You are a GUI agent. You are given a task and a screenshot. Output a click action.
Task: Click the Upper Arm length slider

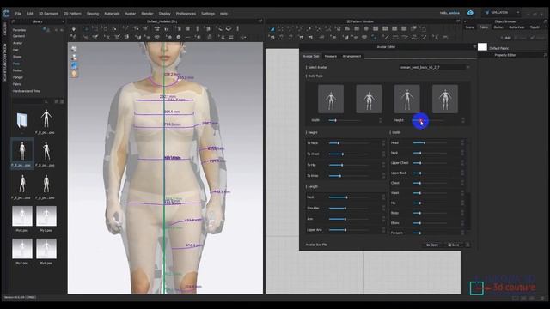(349, 230)
